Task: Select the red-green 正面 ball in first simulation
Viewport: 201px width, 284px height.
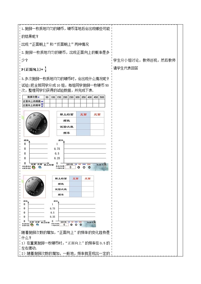Action: (34, 167)
